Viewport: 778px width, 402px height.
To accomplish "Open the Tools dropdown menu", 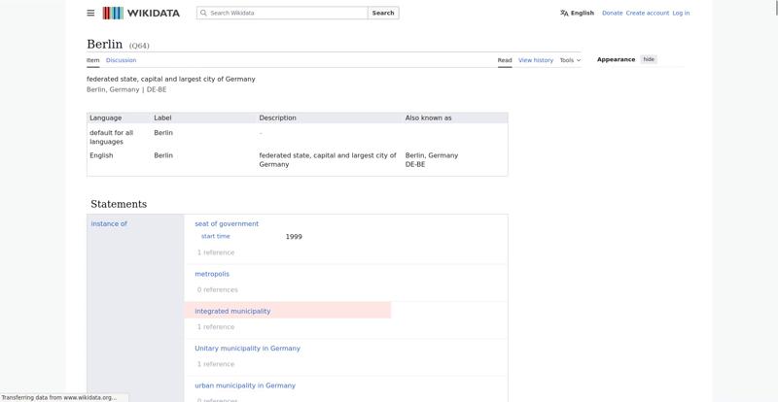I will pyautogui.click(x=570, y=60).
